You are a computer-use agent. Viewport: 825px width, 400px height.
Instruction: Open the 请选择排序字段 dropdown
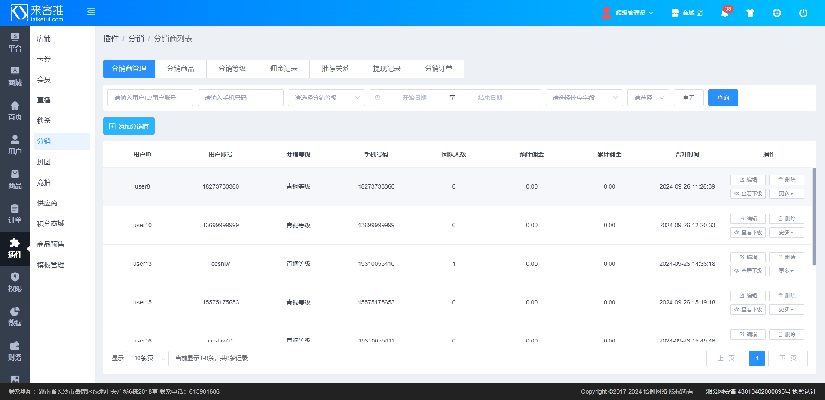click(x=584, y=98)
